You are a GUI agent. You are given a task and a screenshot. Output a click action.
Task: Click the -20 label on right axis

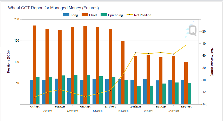click(204, 31)
